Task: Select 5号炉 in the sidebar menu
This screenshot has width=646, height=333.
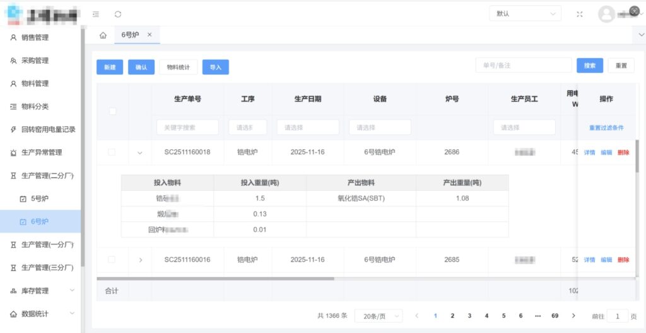Action: (x=40, y=198)
